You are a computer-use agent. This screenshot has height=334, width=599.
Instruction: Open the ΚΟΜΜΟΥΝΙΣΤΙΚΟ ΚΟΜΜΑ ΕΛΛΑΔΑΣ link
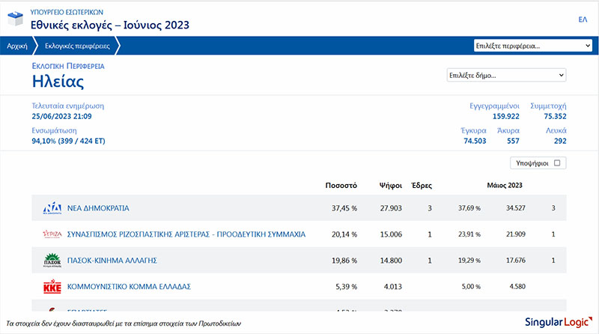[x=130, y=287]
